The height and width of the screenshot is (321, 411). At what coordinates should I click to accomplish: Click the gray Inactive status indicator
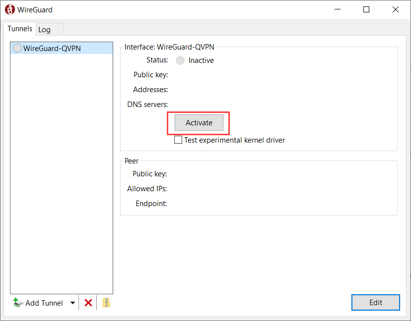click(180, 60)
